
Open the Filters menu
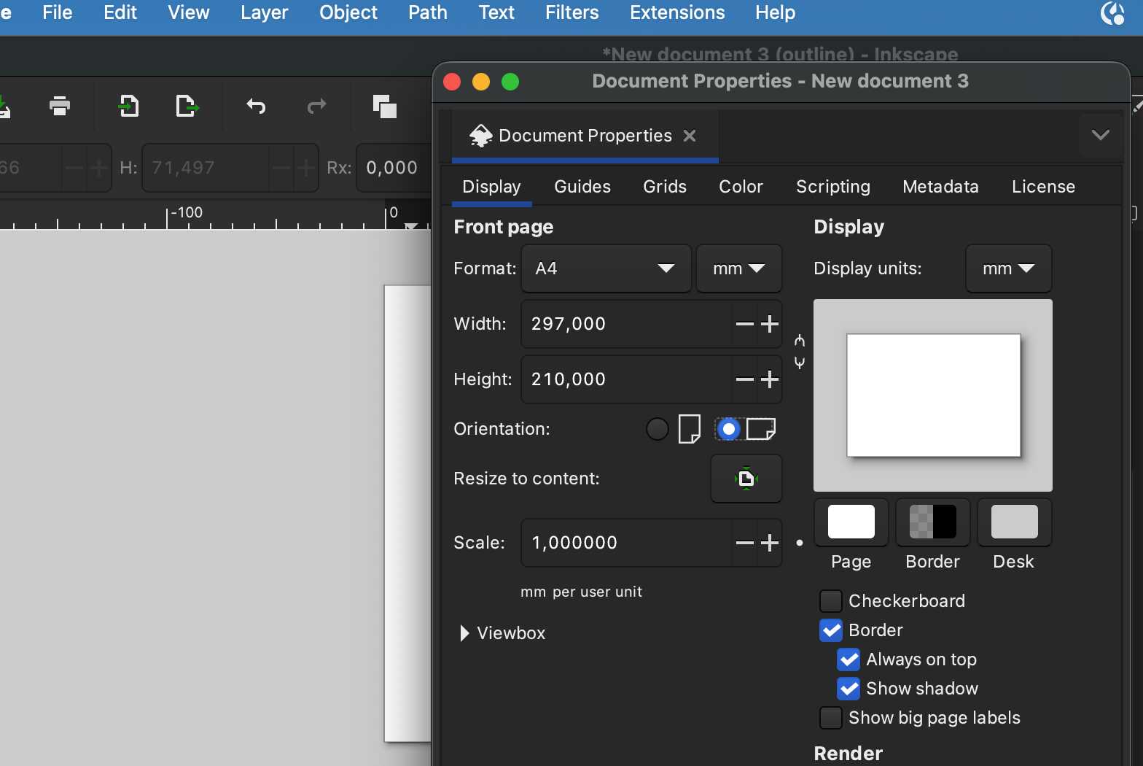point(572,13)
